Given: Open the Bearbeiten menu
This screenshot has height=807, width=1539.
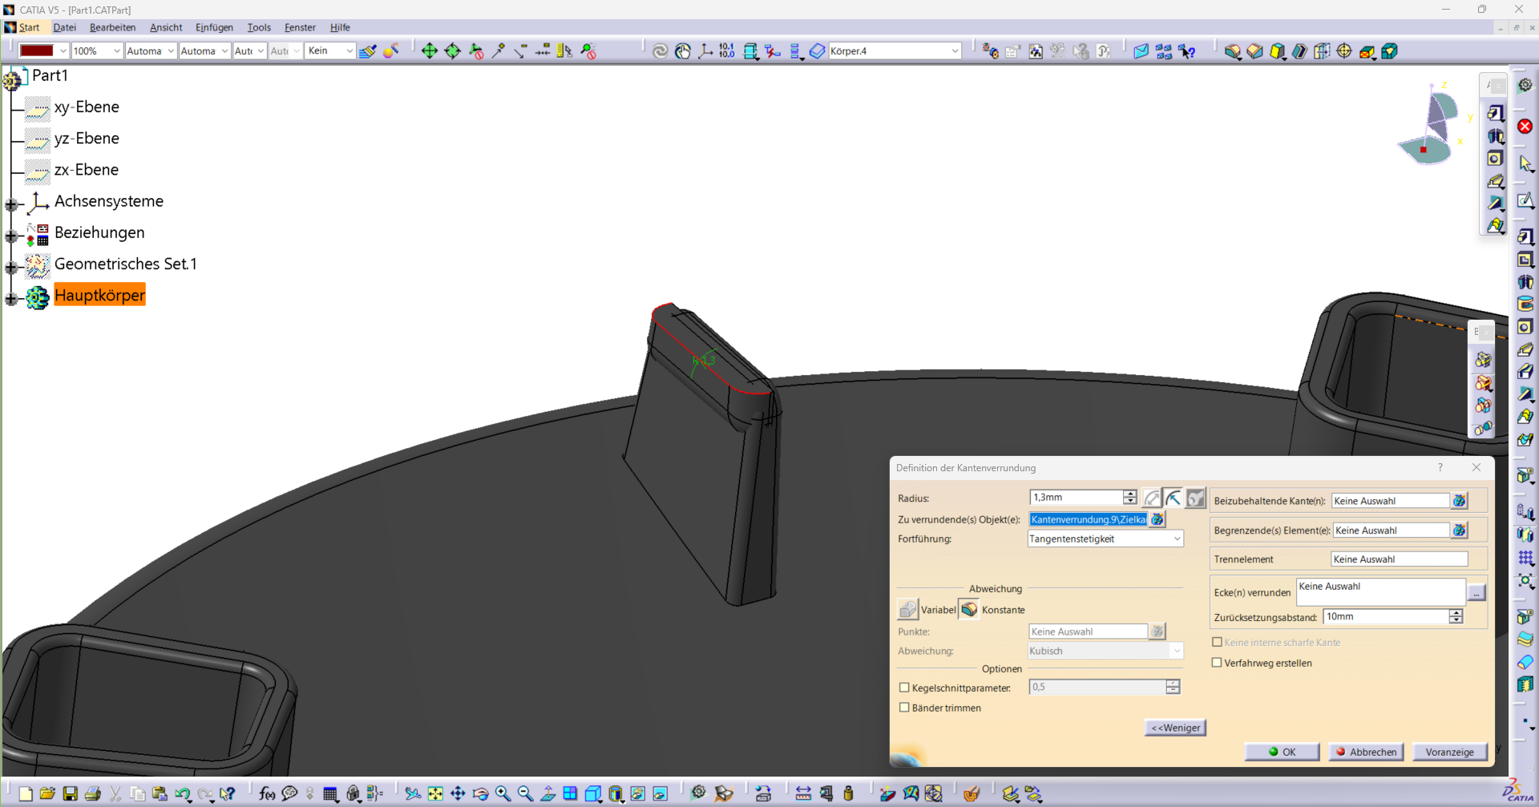Looking at the screenshot, I should coord(112,27).
